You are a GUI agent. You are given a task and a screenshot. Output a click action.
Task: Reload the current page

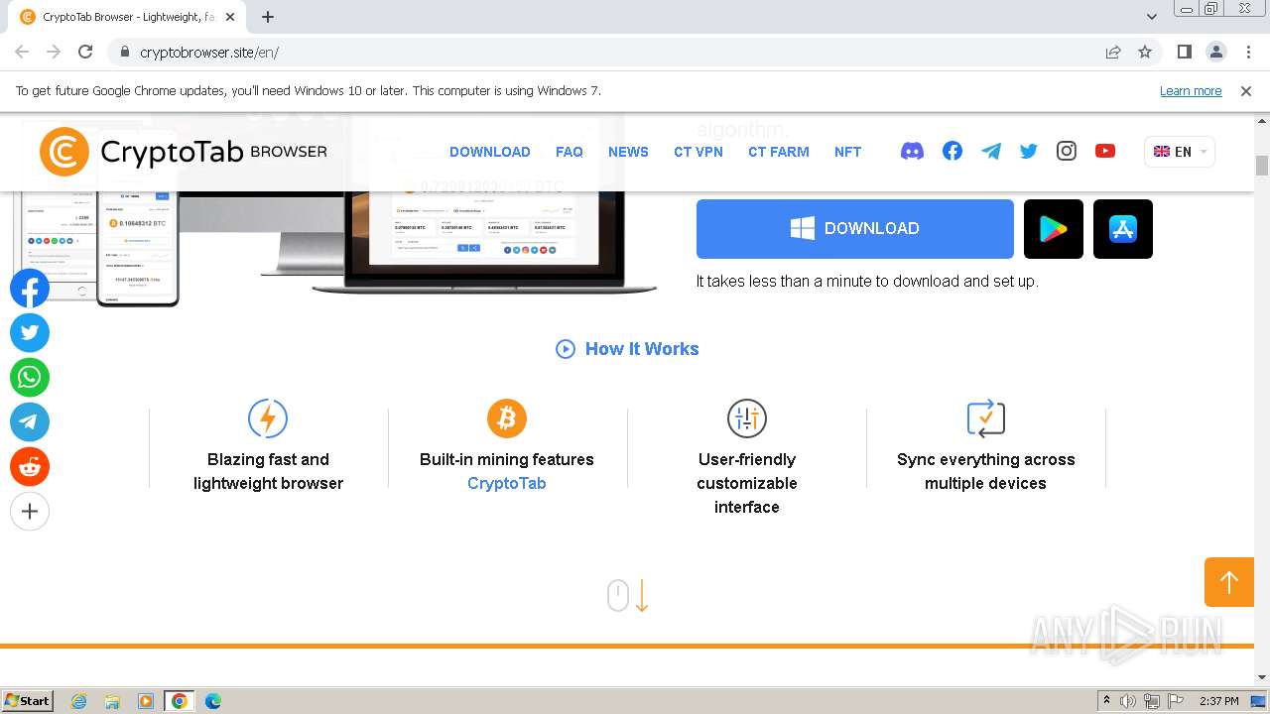point(85,52)
